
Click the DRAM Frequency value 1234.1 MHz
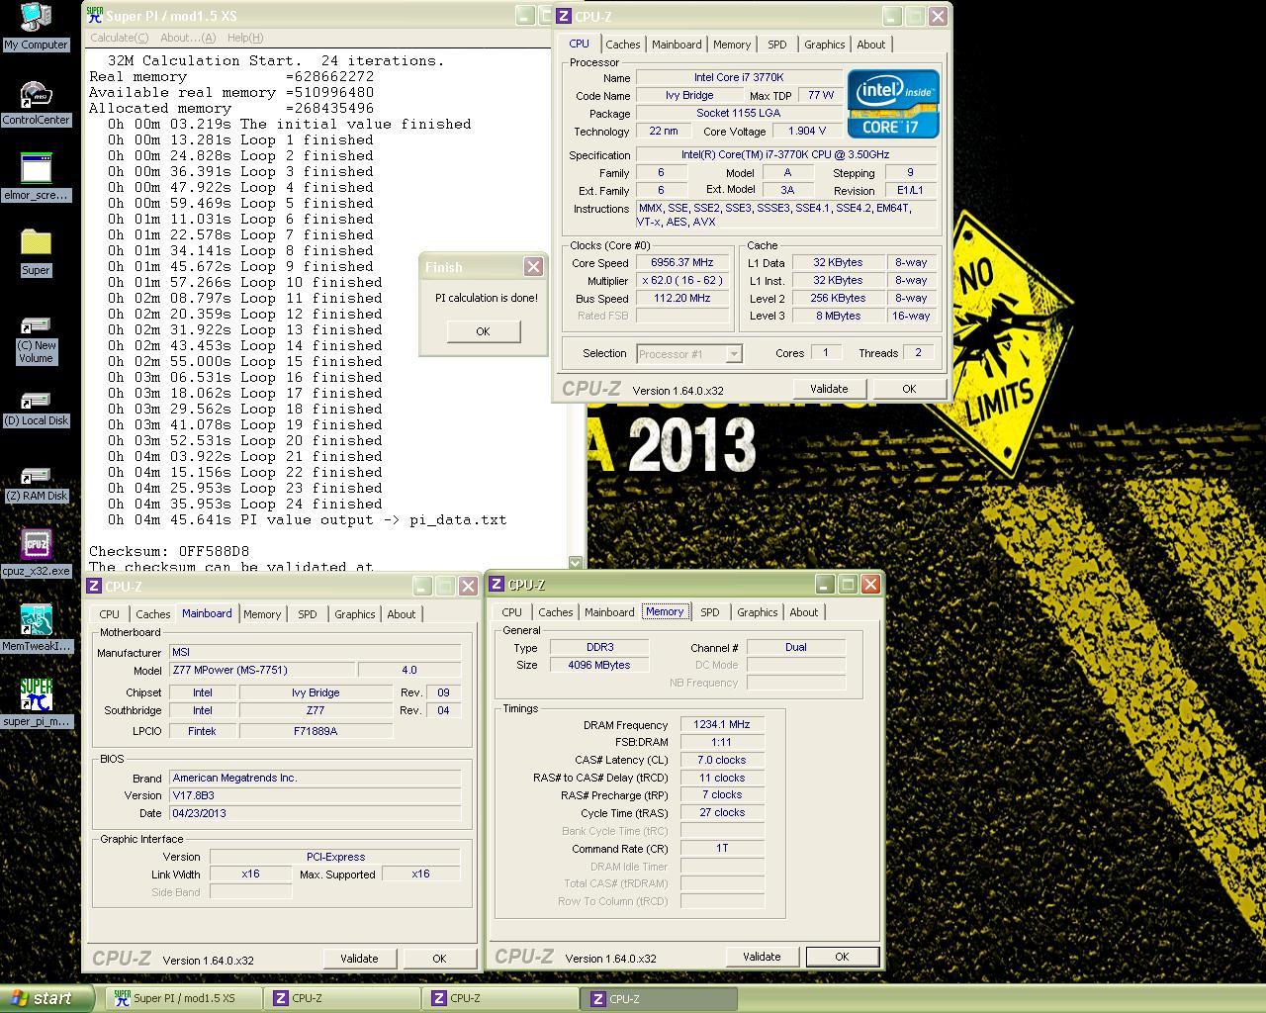pyautogui.click(x=722, y=725)
